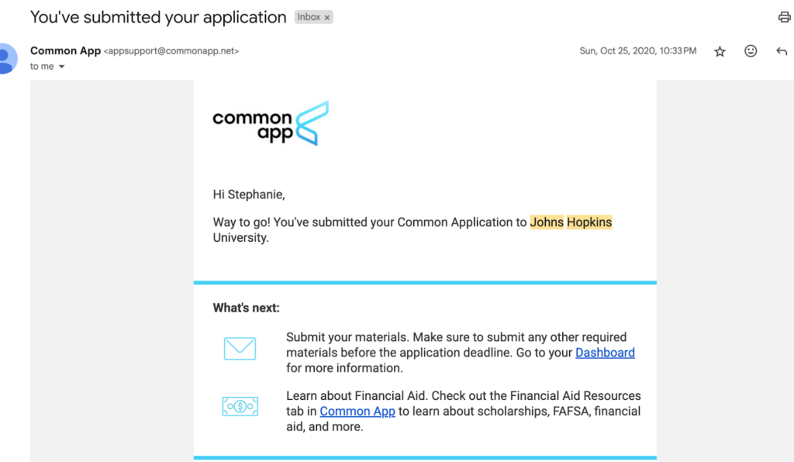Viewport: 794px width, 462px height.
Task: Select the sender name Common App
Action: [x=65, y=50]
